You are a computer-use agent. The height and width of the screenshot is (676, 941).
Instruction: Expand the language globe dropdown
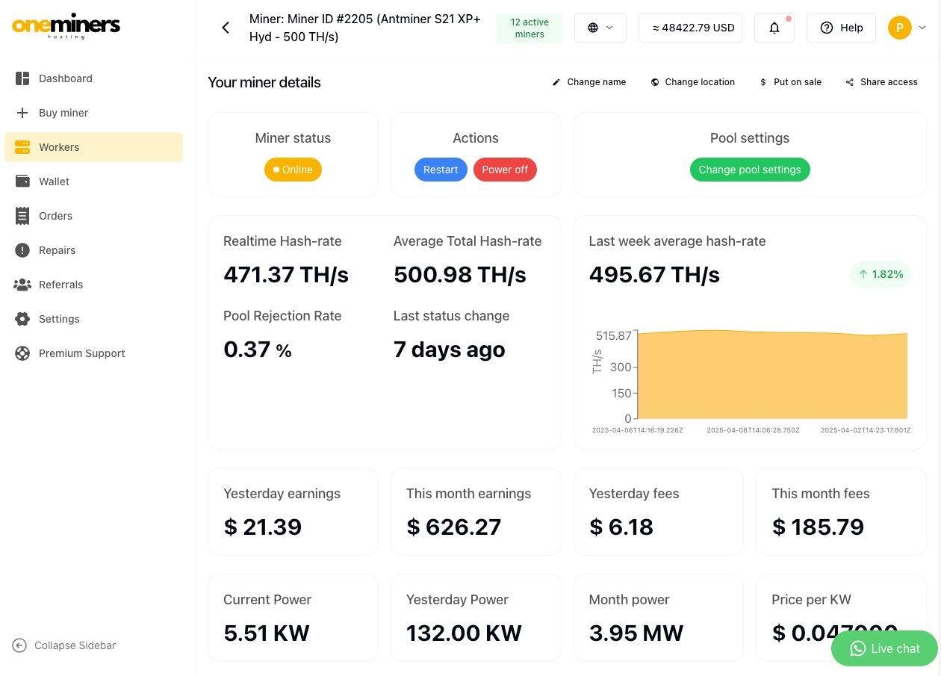[600, 28]
